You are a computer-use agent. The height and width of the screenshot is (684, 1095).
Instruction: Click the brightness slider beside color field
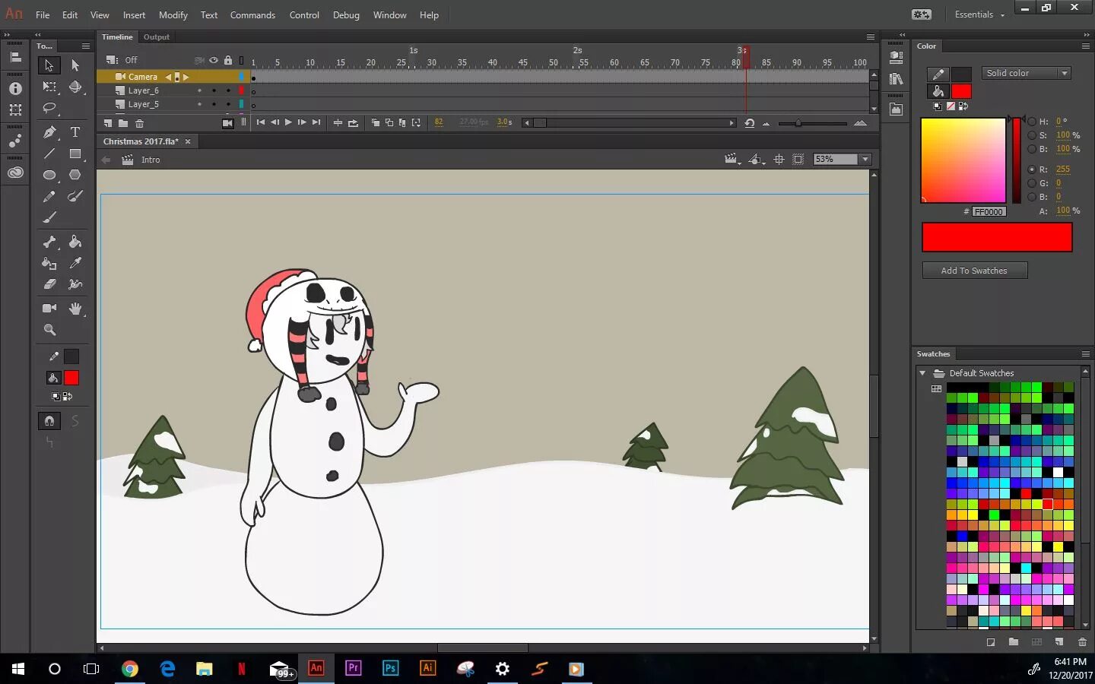(1016, 160)
